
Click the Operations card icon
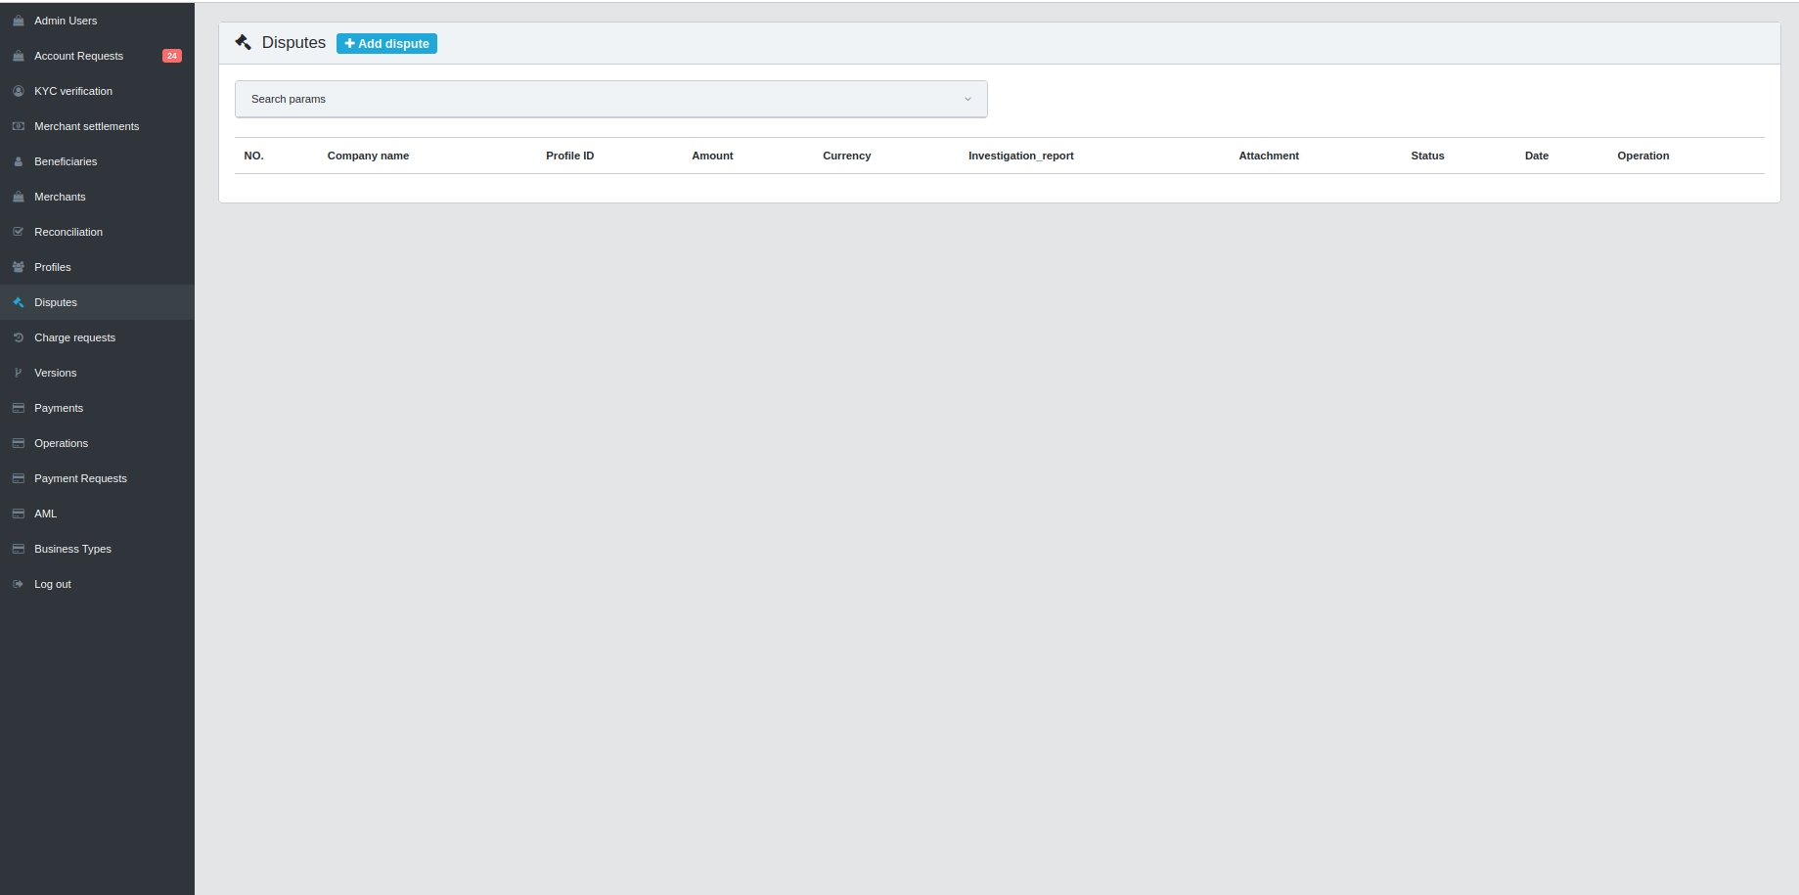(18, 443)
